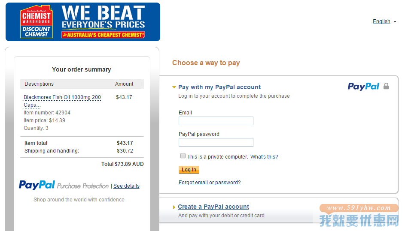Click the What's this? link
405x231 pixels.
[264, 157]
